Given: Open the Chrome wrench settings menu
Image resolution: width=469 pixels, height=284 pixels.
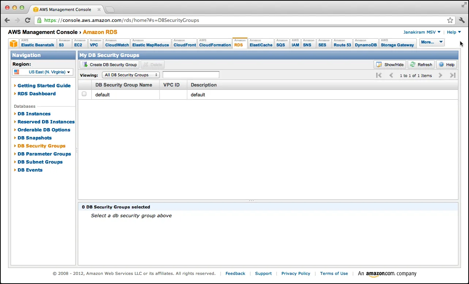Looking at the screenshot, I should [462, 20].
